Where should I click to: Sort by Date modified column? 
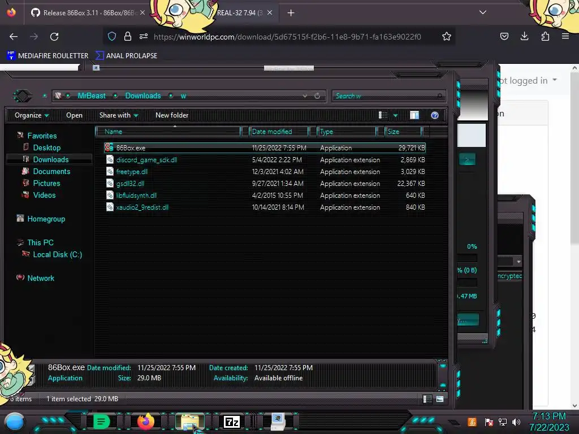pyautogui.click(x=279, y=131)
